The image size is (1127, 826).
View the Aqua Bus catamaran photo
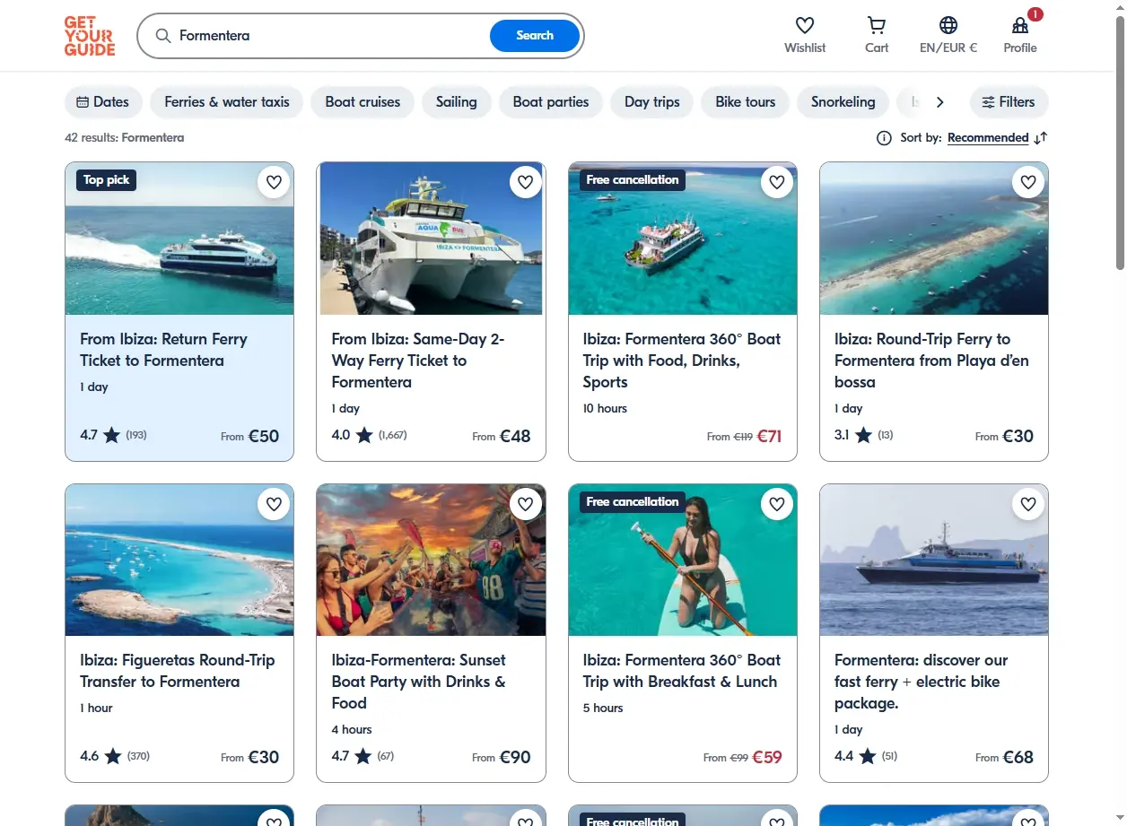pos(431,239)
